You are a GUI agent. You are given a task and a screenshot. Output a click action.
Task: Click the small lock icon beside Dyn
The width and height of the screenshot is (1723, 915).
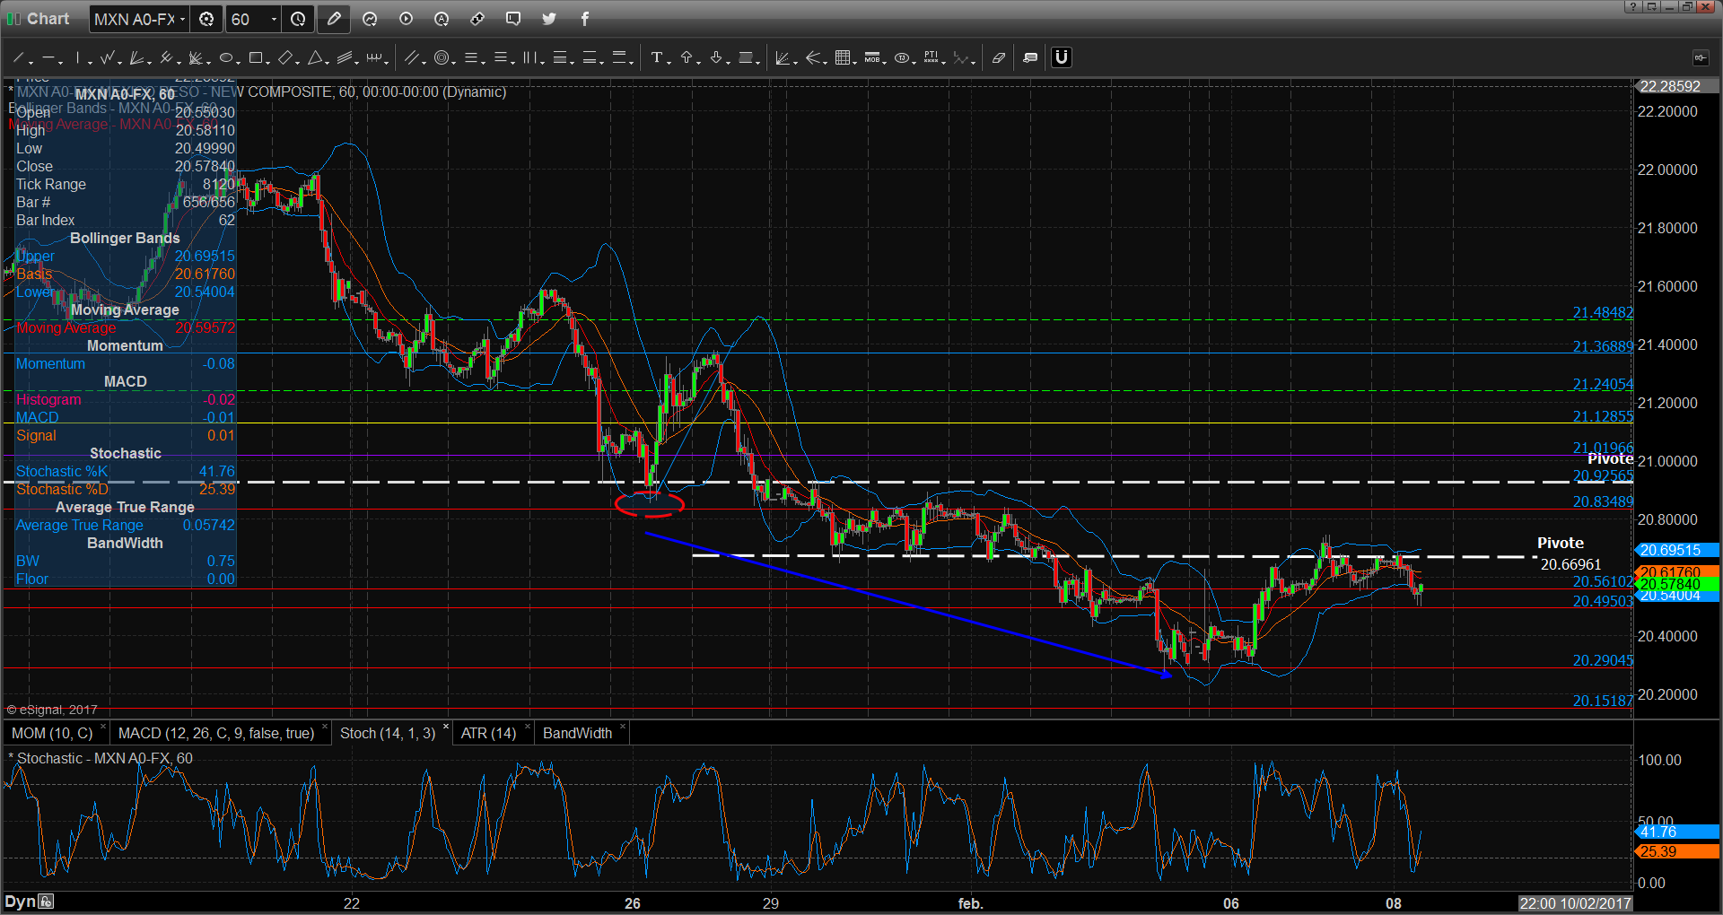click(47, 902)
